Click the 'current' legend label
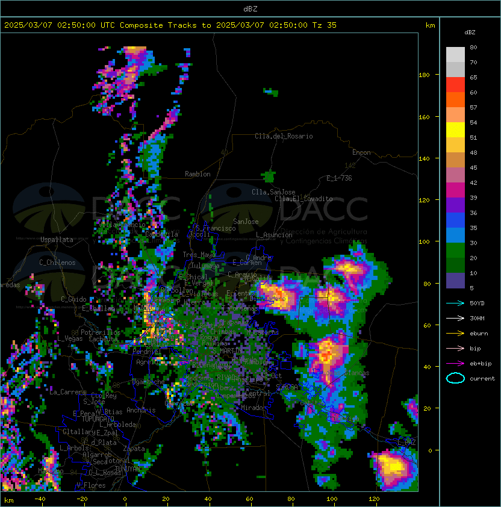This screenshot has height=507, width=501. (482, 379)
